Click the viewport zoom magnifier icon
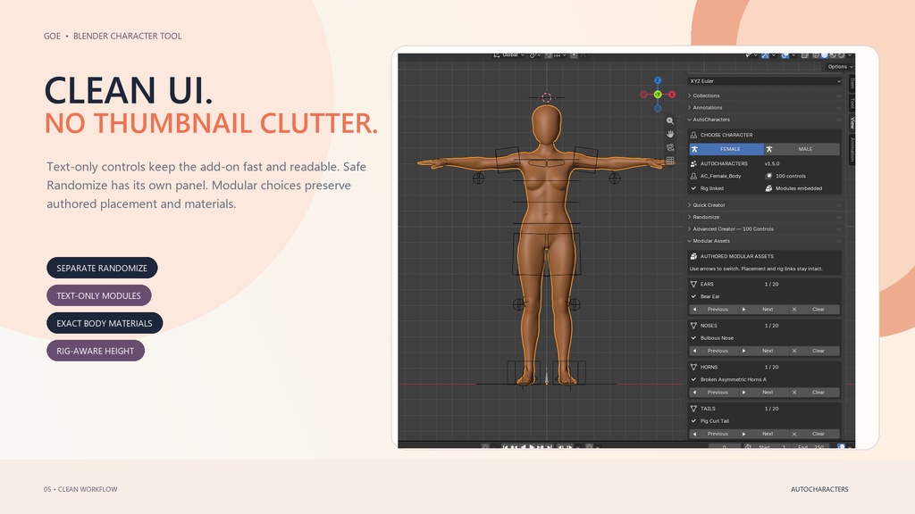 coord(670,120)
